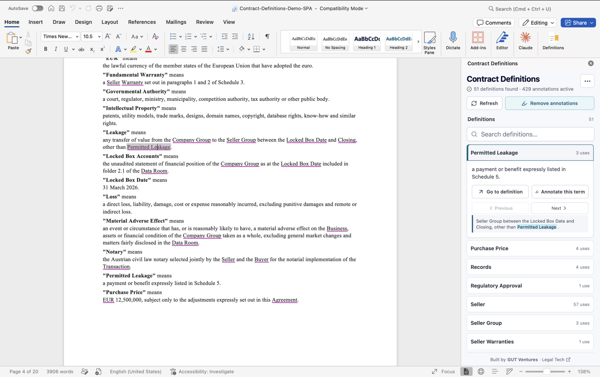The width and height of the screenshot is (600, 377).
Task: Click Annotate this term
Action: (x=560, y=192)
